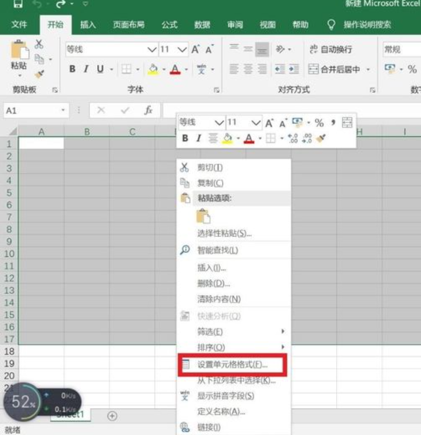The image size is (421, 435).
Task: Select bottom align icon in ribbon
Action: (262, 49)
